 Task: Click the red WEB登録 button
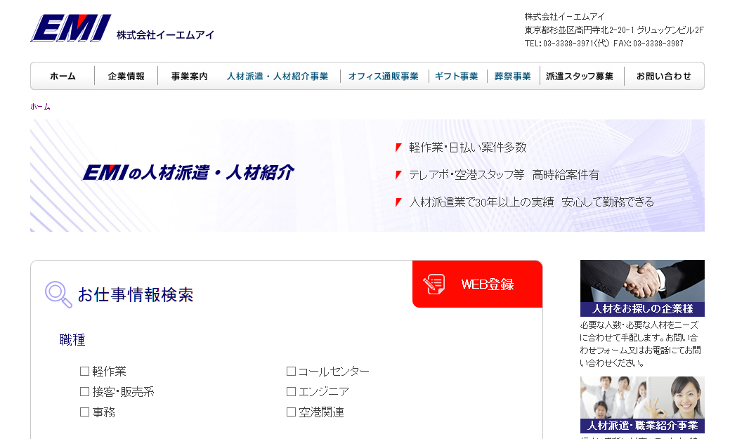point(478,284)
